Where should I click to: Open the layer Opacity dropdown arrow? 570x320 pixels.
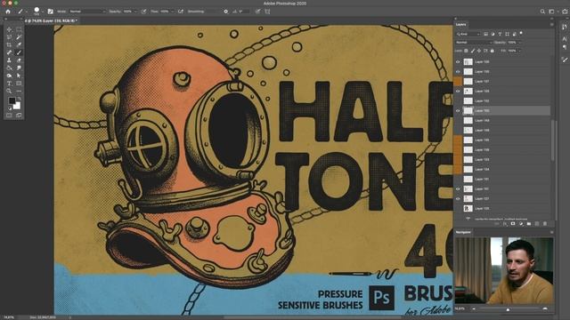pyautogui.click(x=519, y=43)
